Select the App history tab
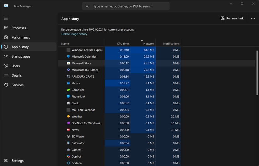259x166 pixels. 20,47
